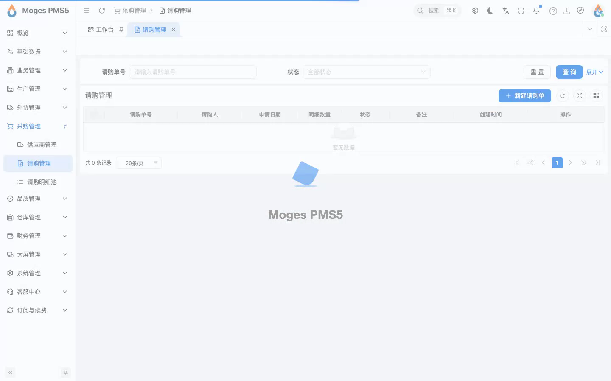Open the 20条/页 page size dropdown
611x381 pixels.
click(x=139, y=163)
